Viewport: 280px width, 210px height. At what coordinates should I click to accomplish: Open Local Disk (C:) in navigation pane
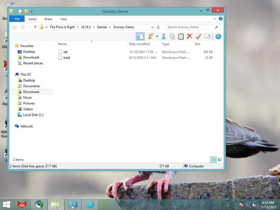click(x=33, y=115)
